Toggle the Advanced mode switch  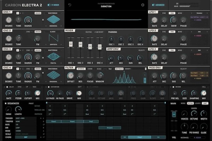coord(154,5)
